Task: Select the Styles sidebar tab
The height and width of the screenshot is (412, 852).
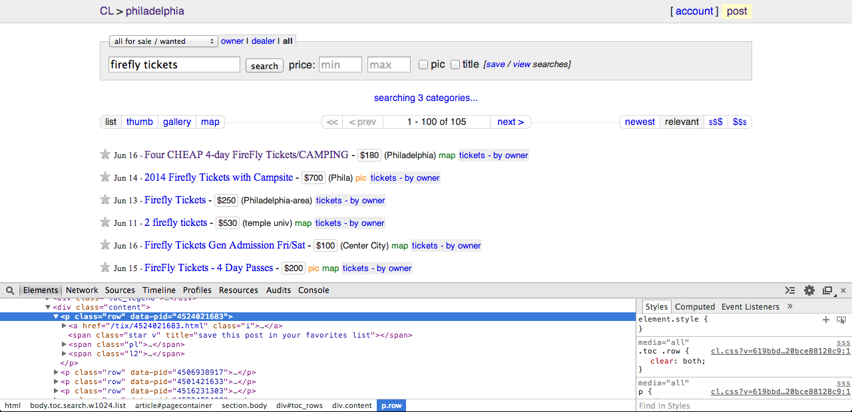Action: click(x=656, y=306)
